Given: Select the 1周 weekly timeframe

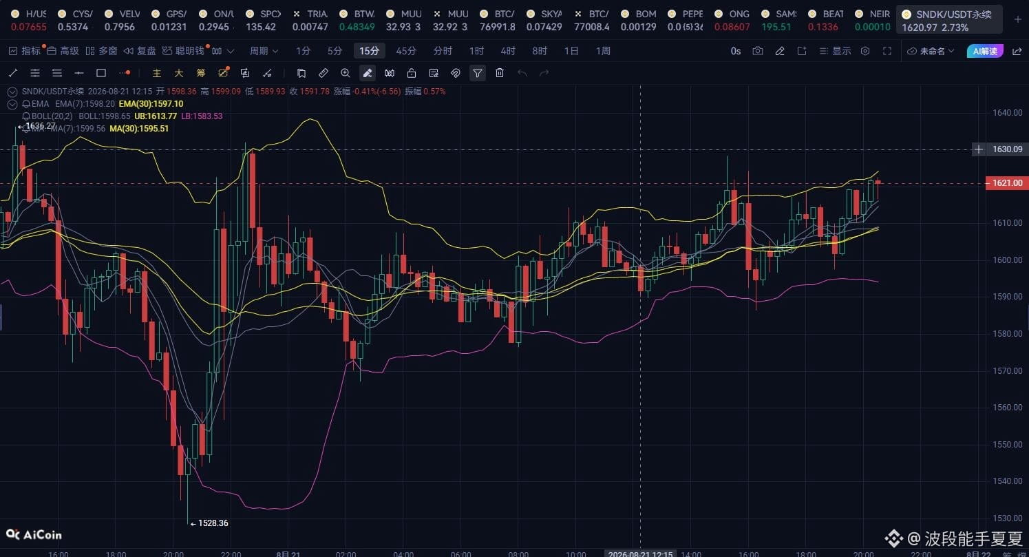Looking at the screenshot, I should pos(603,51).
